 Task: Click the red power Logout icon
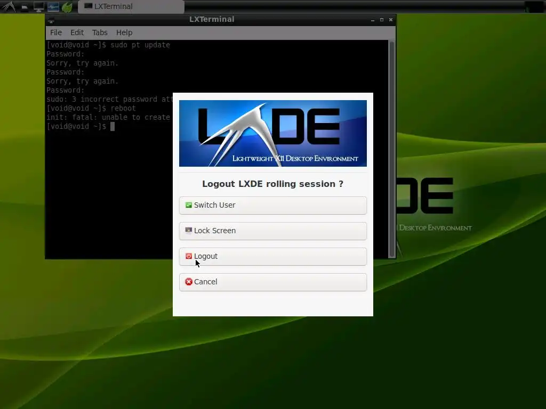[188, 256]
